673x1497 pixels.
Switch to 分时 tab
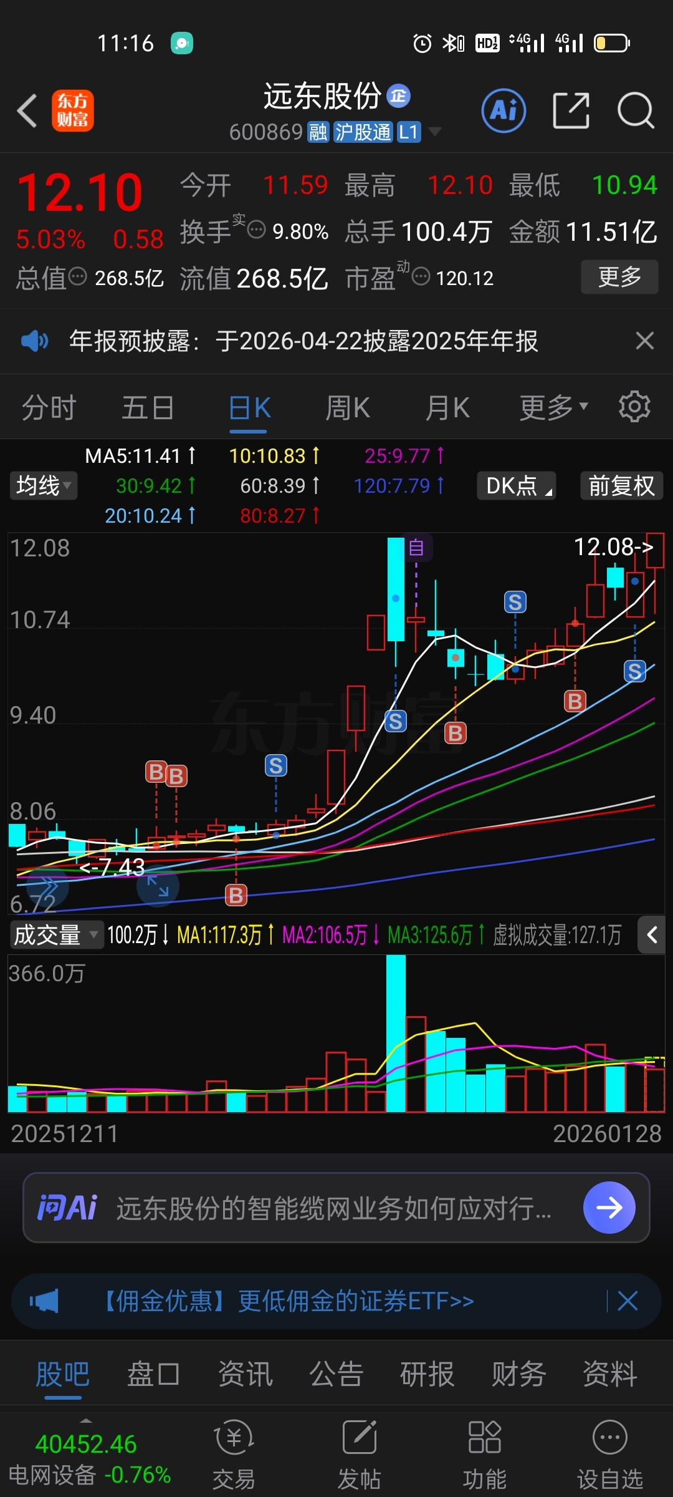pyautogui.click(x=49, y=408)
